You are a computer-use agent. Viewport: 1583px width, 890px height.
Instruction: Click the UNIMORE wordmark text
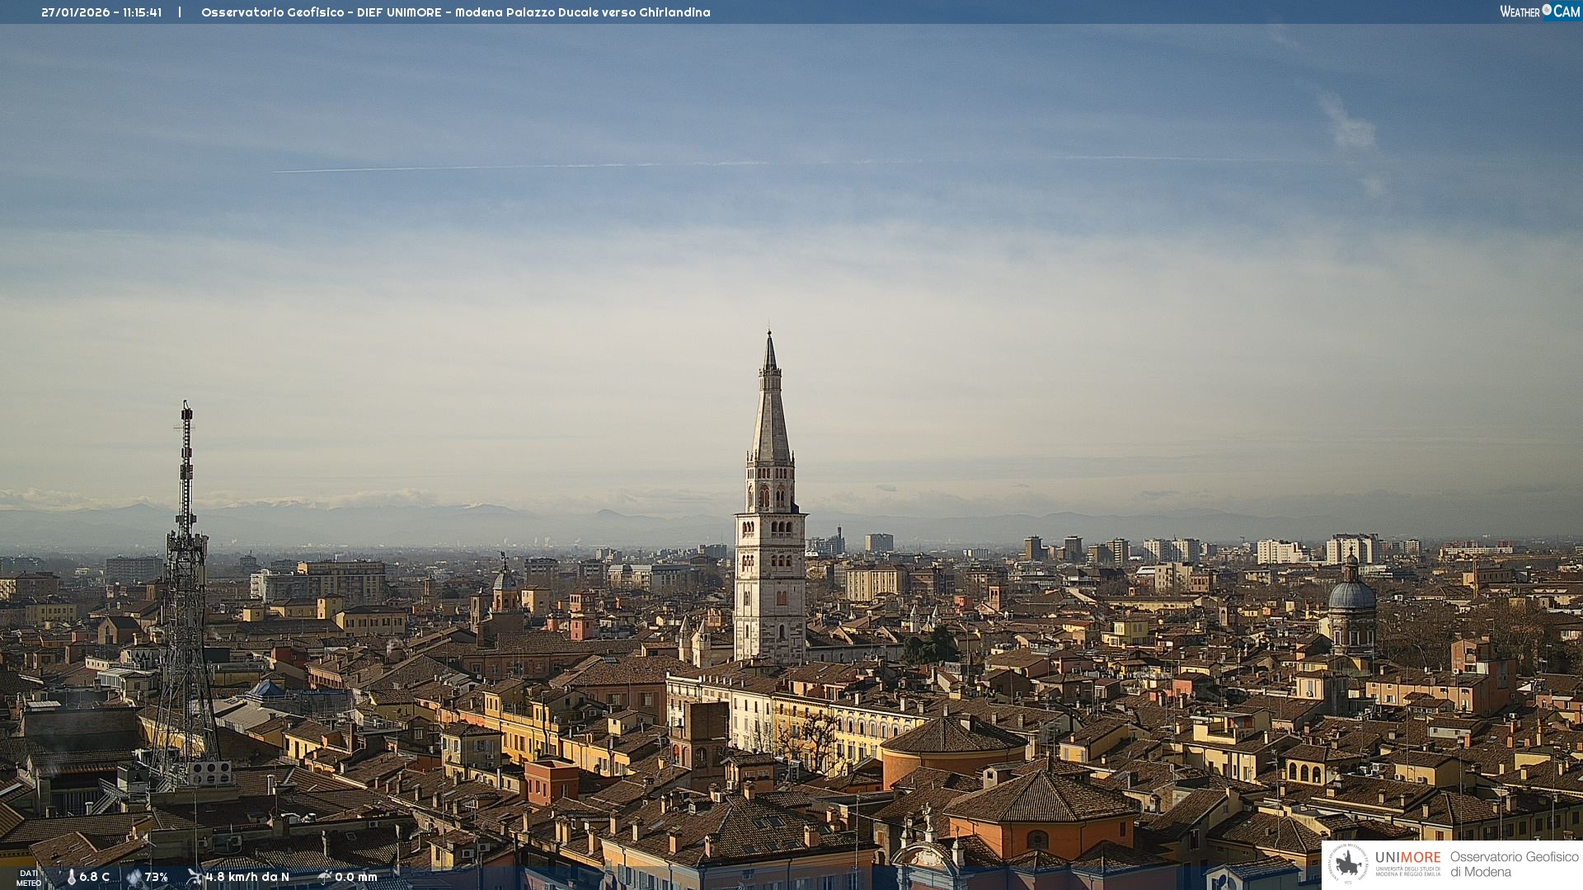tap(1407, 857)
